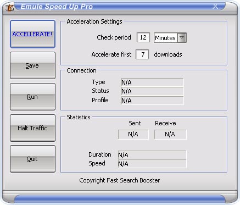Image resolution: width=240 pixels, height=205 pixels.
Task: Click the Emule Speed Up Pro title icon
Action: [x=9, y=8]
